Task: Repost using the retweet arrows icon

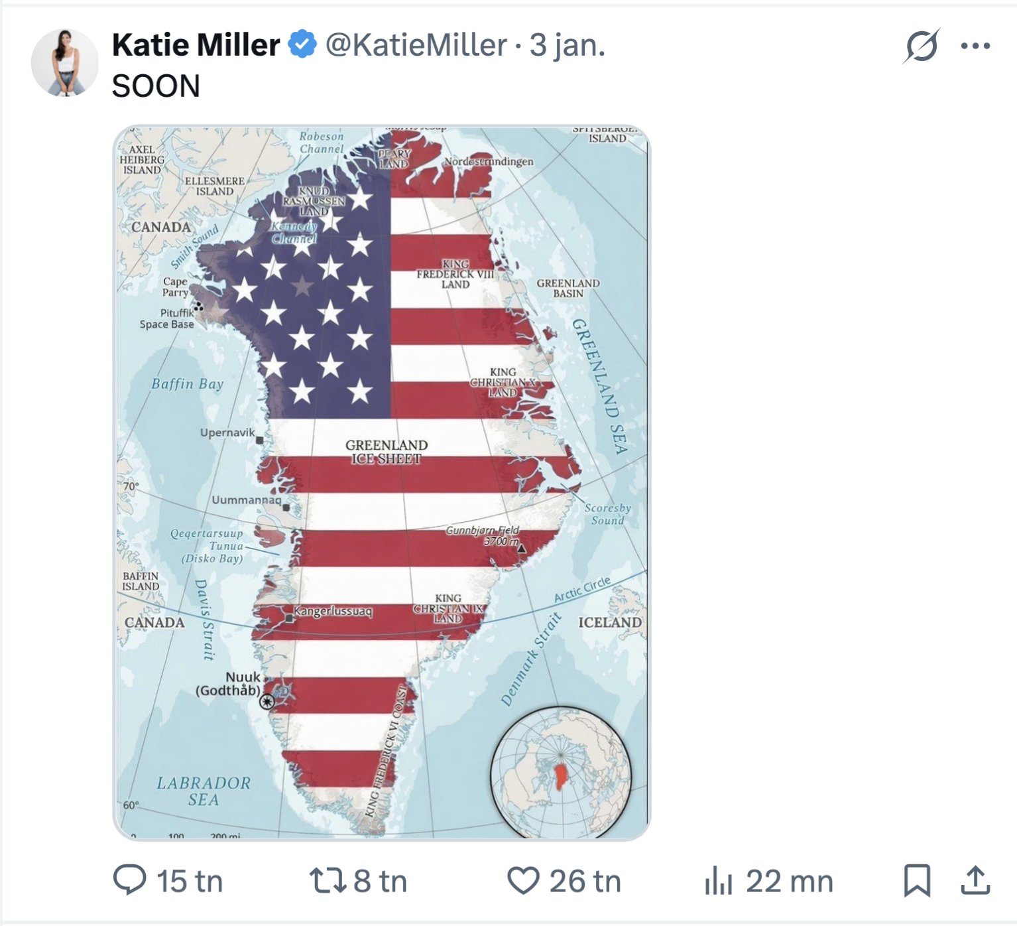Action: 328,881
